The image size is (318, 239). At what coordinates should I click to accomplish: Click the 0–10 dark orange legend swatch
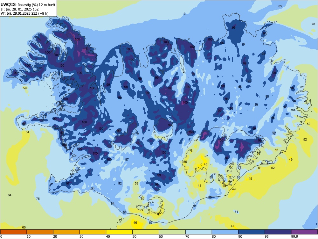pos(14,232)
